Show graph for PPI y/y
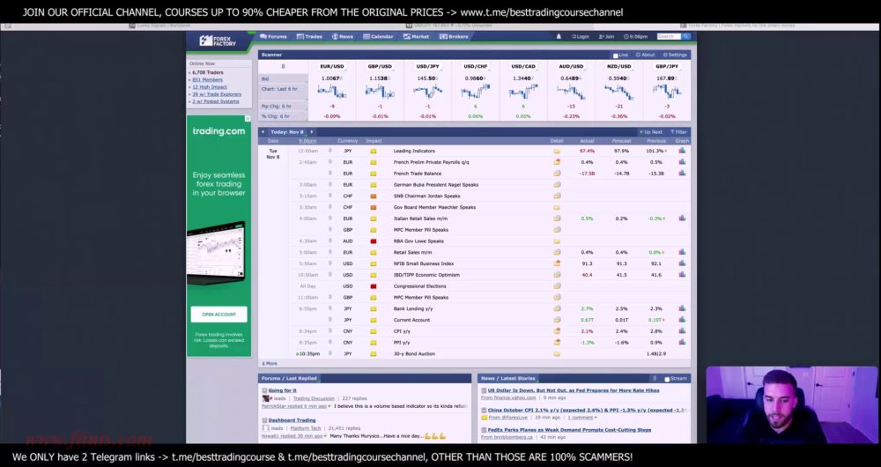The height and width of the screenshot is (467, 881). tap(682, 342)
